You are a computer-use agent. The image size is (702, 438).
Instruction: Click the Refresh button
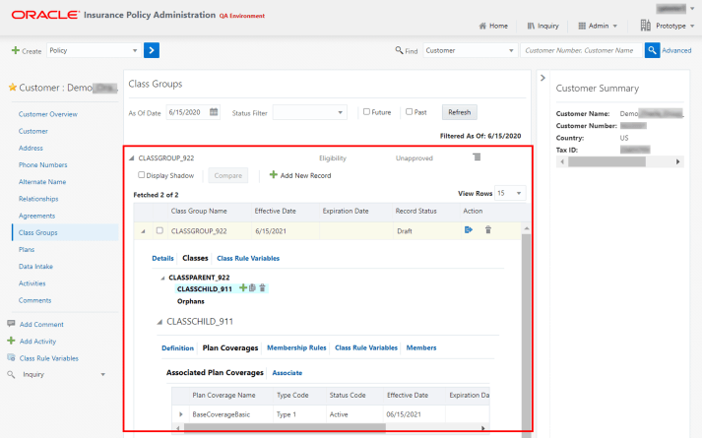pos(460,112)
